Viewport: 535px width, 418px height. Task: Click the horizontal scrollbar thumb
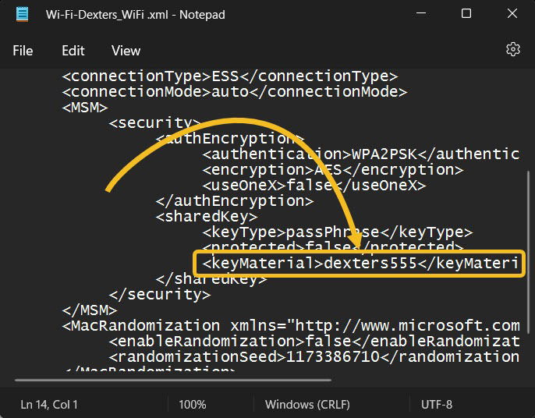click(x=173, y=380)
